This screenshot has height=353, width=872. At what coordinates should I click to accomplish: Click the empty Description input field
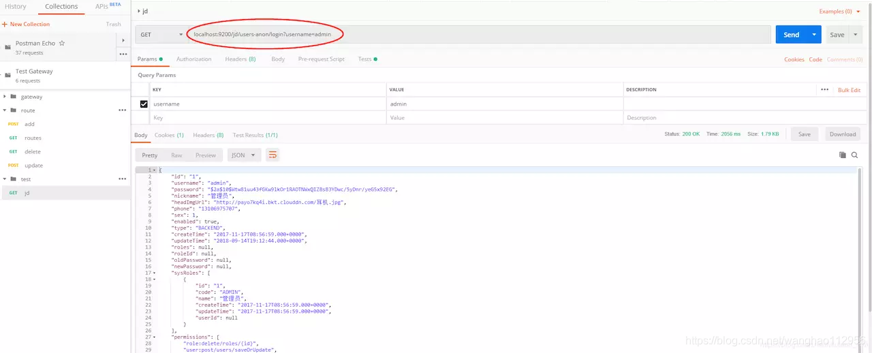745,117
